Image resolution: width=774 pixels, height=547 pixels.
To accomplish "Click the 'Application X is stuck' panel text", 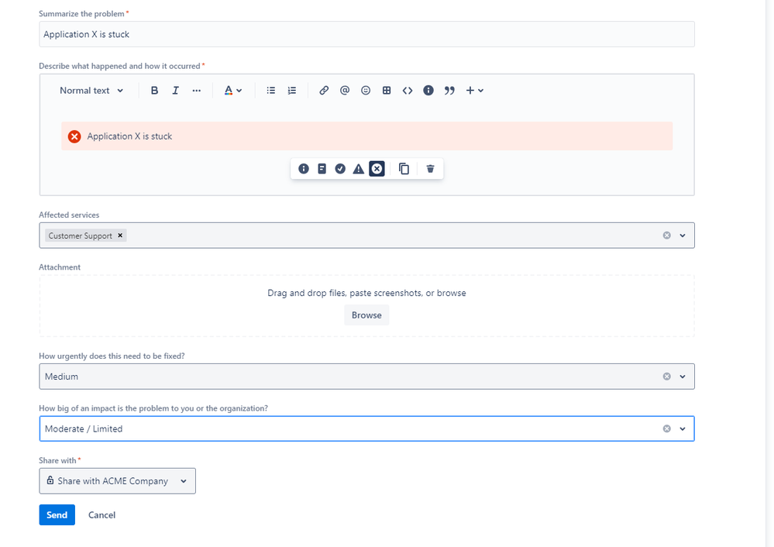I will point(130,136).
